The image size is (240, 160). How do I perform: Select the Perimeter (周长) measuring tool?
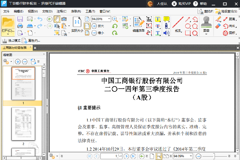click(x=230, y=26)
